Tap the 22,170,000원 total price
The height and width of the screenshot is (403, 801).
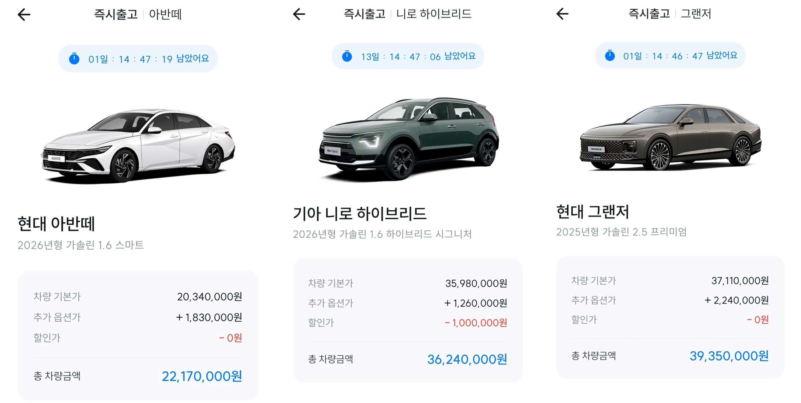(202, 376)
